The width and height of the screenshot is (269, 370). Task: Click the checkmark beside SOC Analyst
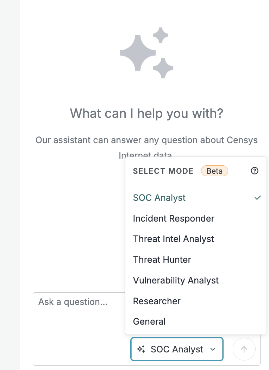tap(258, 198)
